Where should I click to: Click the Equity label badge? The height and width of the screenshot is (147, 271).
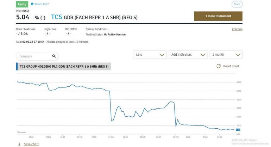point(22,4)
